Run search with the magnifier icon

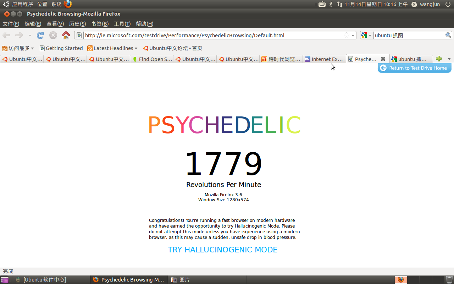[x=448, y=35]
